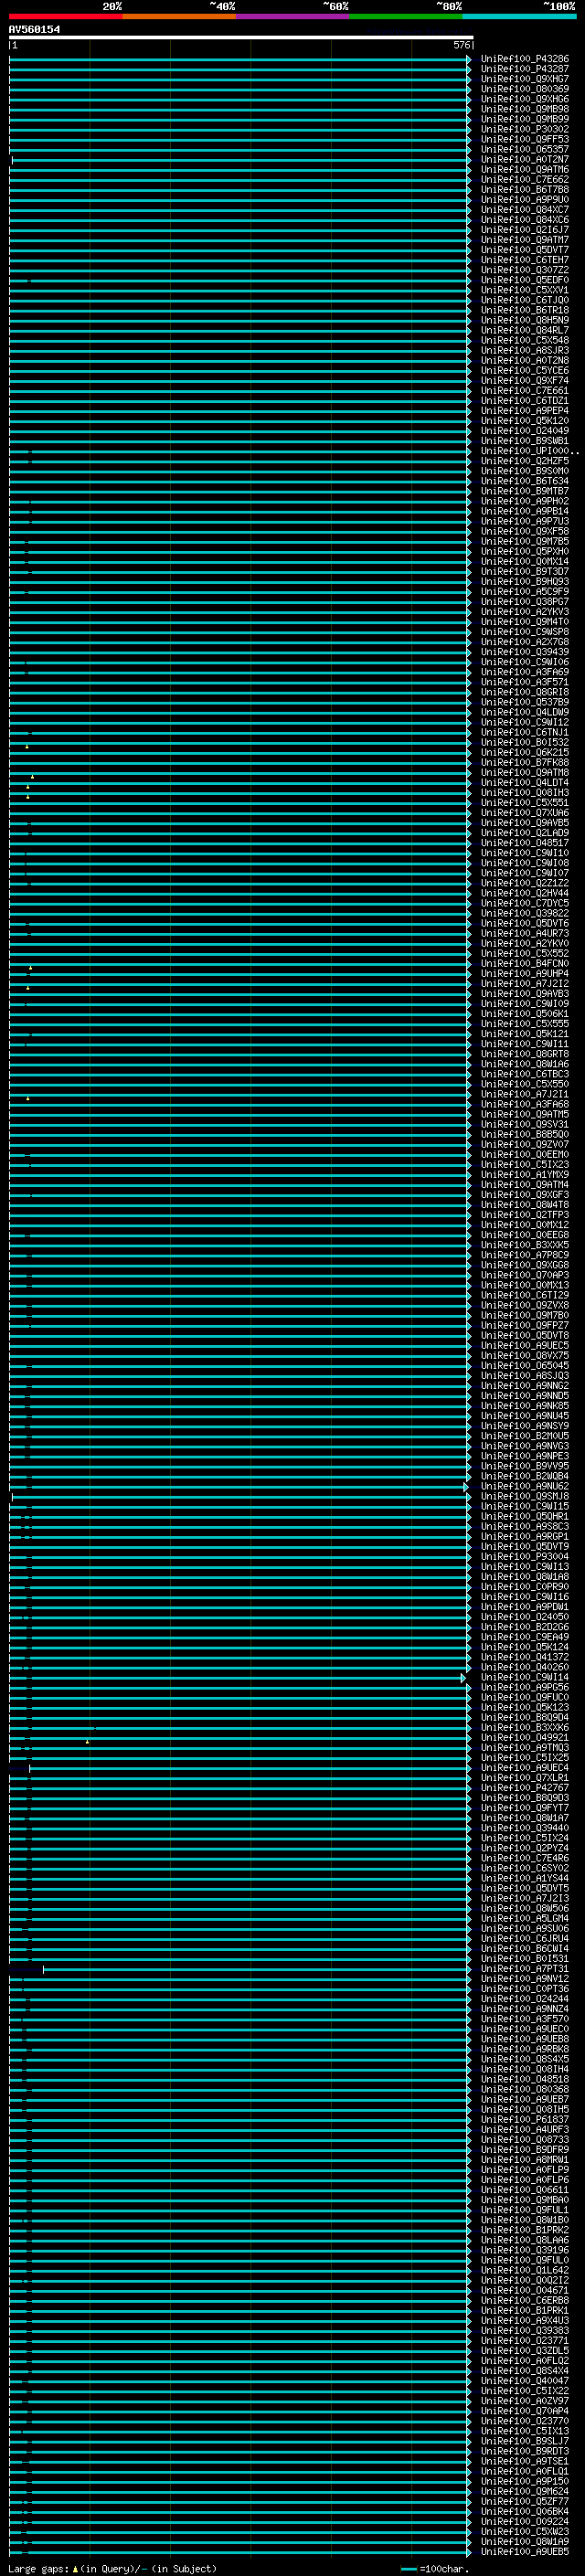Select the UniRef100_Q9ATM8 entry
This screenshot has width=585, height=2576.
(524, 773)
